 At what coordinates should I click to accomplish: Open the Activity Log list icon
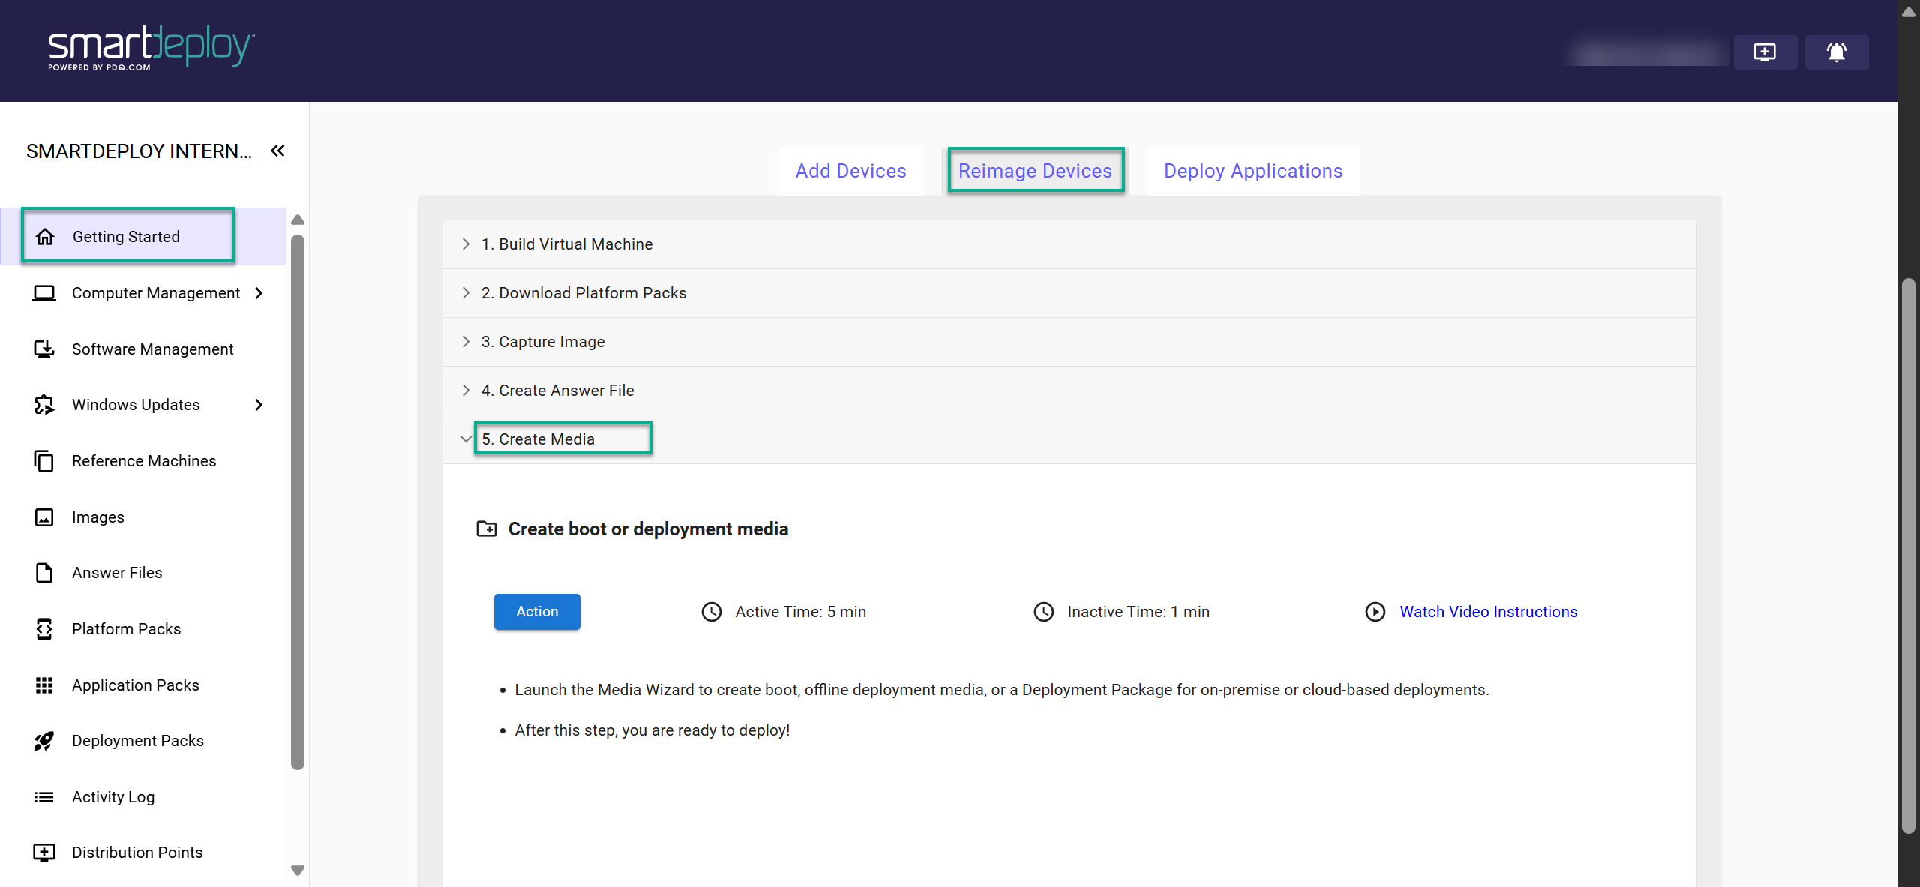pos(44,796)
